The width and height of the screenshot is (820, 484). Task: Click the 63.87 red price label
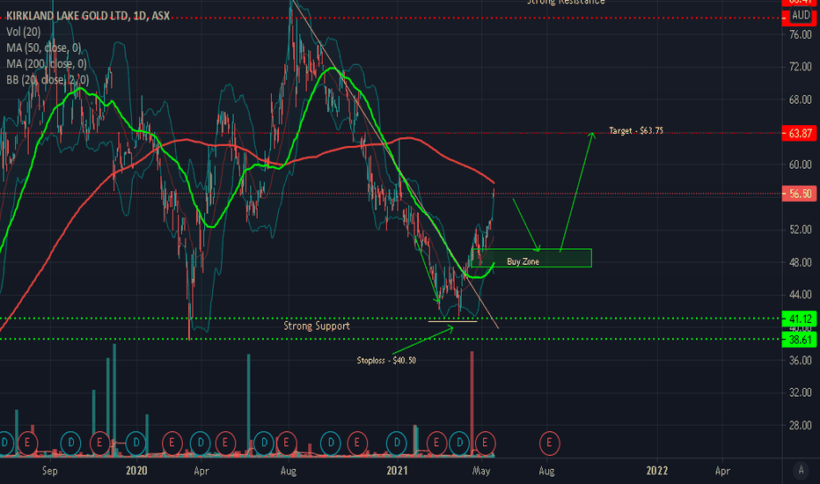[799, 134]
